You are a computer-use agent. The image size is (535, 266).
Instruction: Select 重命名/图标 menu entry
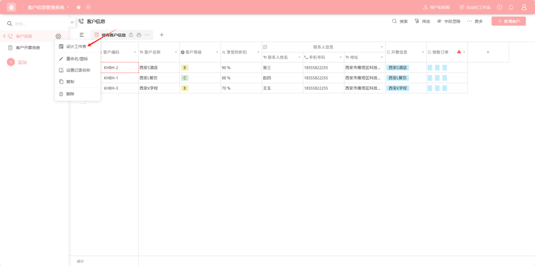pyautogui.click(x=77, y=59)
